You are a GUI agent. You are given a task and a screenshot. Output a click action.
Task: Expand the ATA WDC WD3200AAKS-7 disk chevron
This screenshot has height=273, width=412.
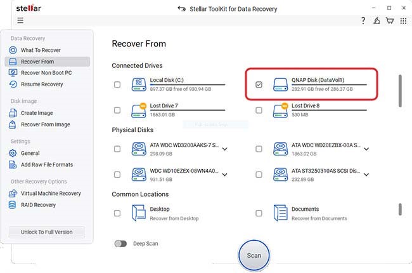coord(225,149)
